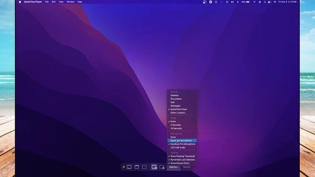Close the screenshot toolbar with the X icon
This screenshot has height=177, width=315.
[124, 167]
